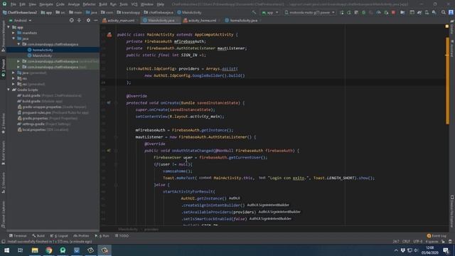Click the Profile app gauge icon

(x=378, y=13)
